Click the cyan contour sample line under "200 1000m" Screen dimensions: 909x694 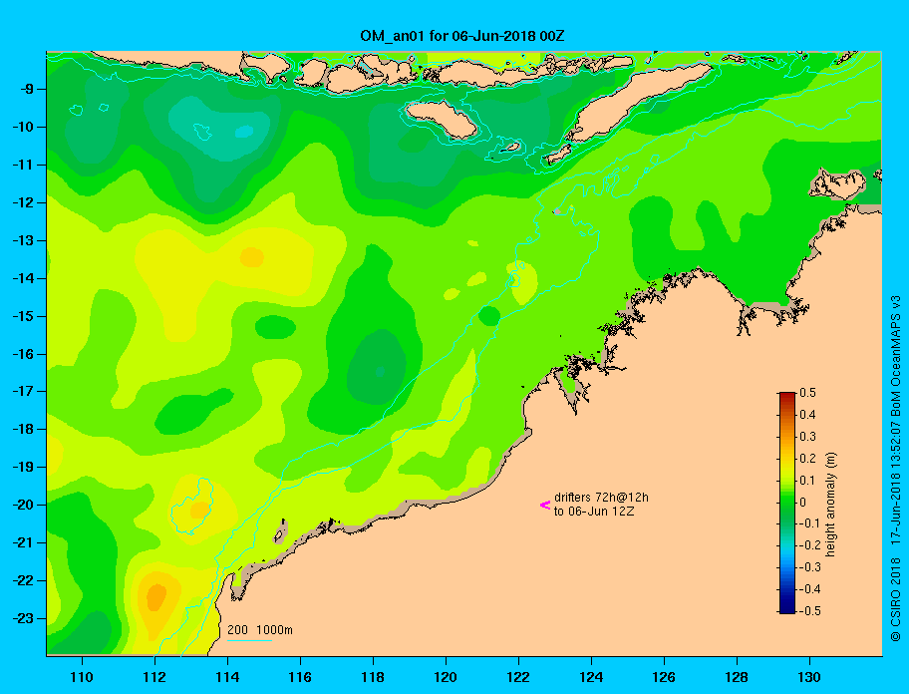point(249,640)
